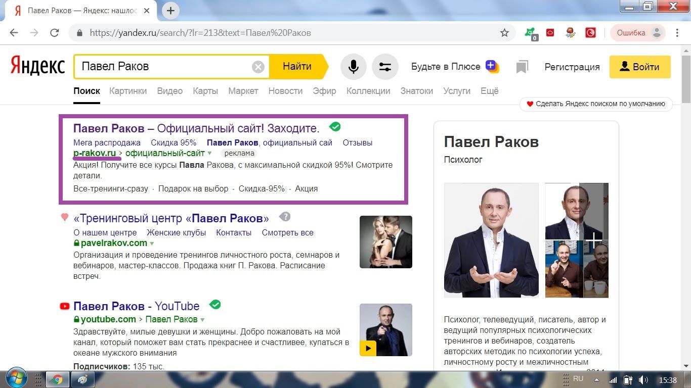Click Chrome icon in taskbar
Screen dimensions: 691x388
(57, 380)
